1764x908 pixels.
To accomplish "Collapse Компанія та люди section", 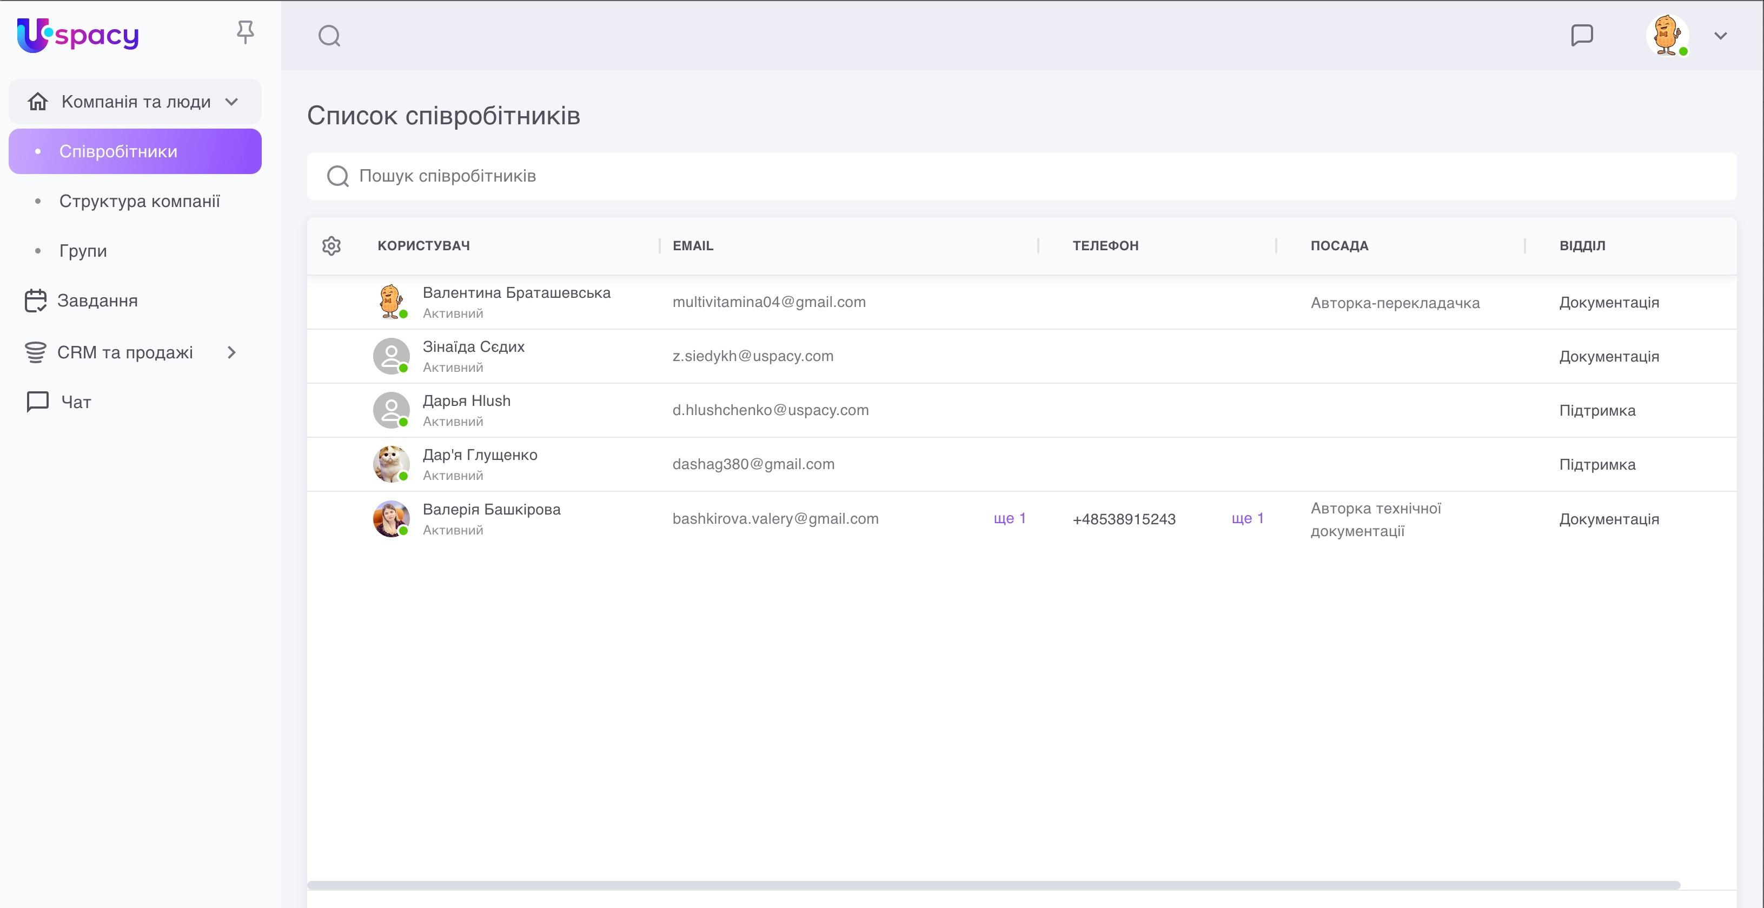I will click(231, 102).
